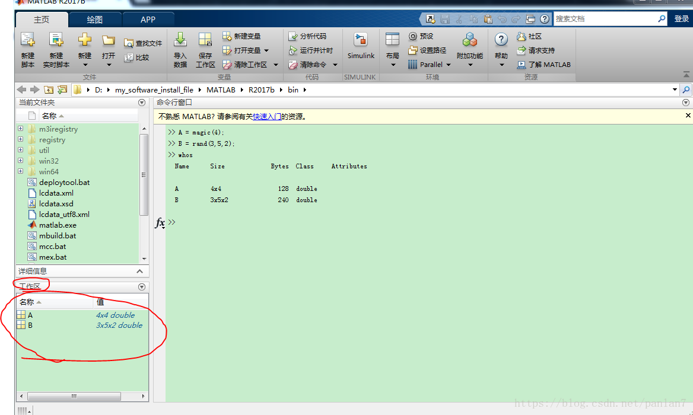Click the Layout icon
693x415 pixels.
click(392, 41)
